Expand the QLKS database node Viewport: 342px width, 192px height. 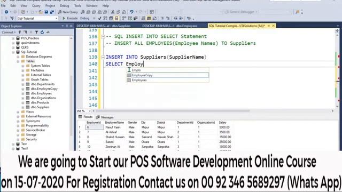(x=13, y=47)
